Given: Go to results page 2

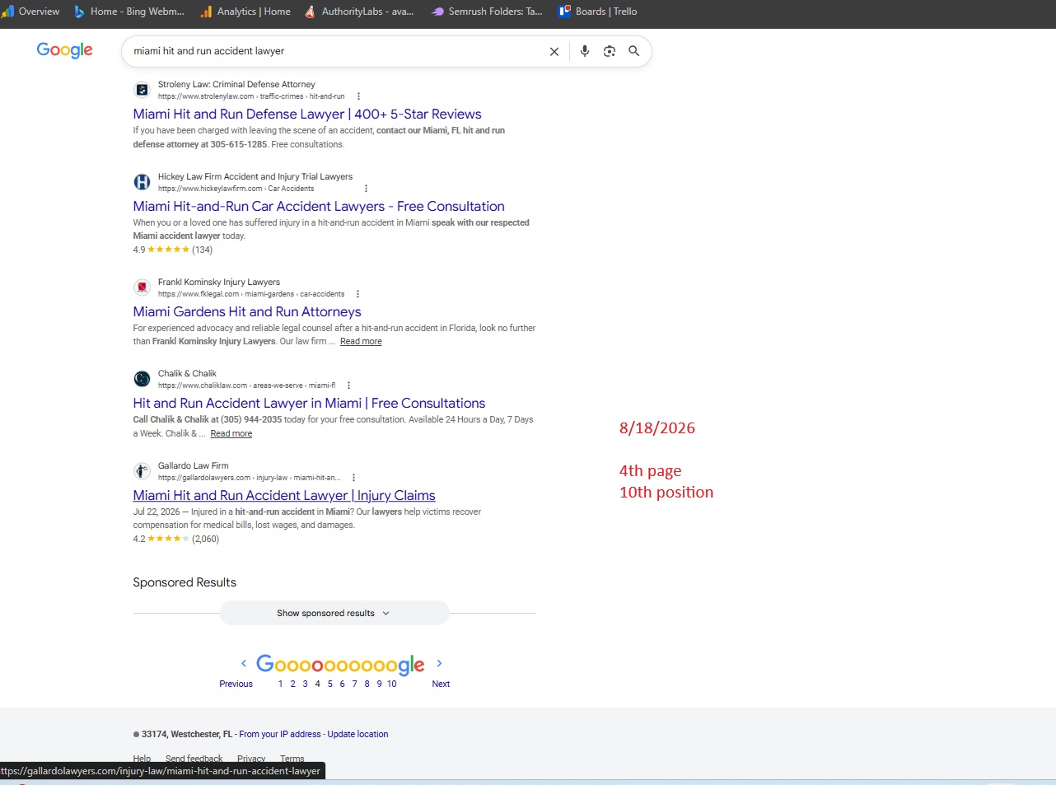Looking at the screenshot, I should pyautogui.click(x=292, y=684).
